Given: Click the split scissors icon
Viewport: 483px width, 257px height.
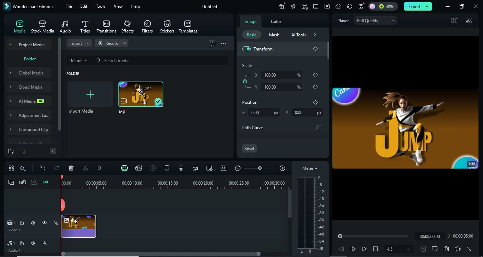Looking at the screenshot, I should [85, 168].
